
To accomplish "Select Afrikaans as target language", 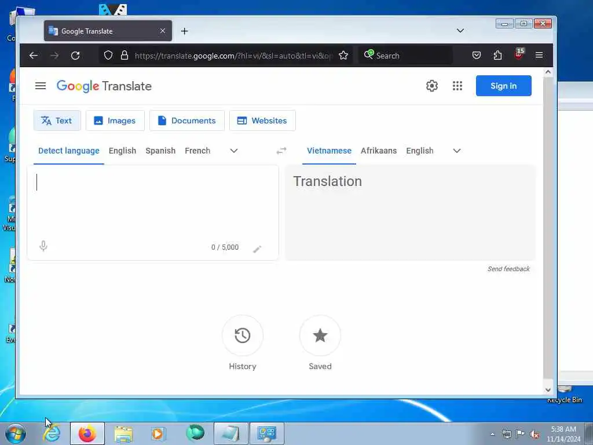I will pos(379,151).
